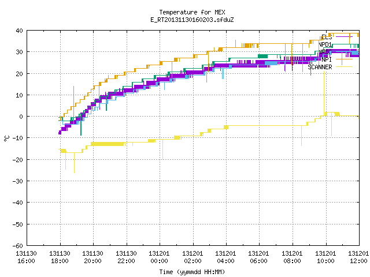Click the y-axis tick label '-40'
Image resolution: width=370 pixels, height=277 pixels.
[x=18, y=203]
